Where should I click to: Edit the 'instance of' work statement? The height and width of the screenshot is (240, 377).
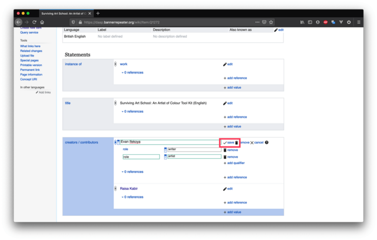tap(228, 64)
